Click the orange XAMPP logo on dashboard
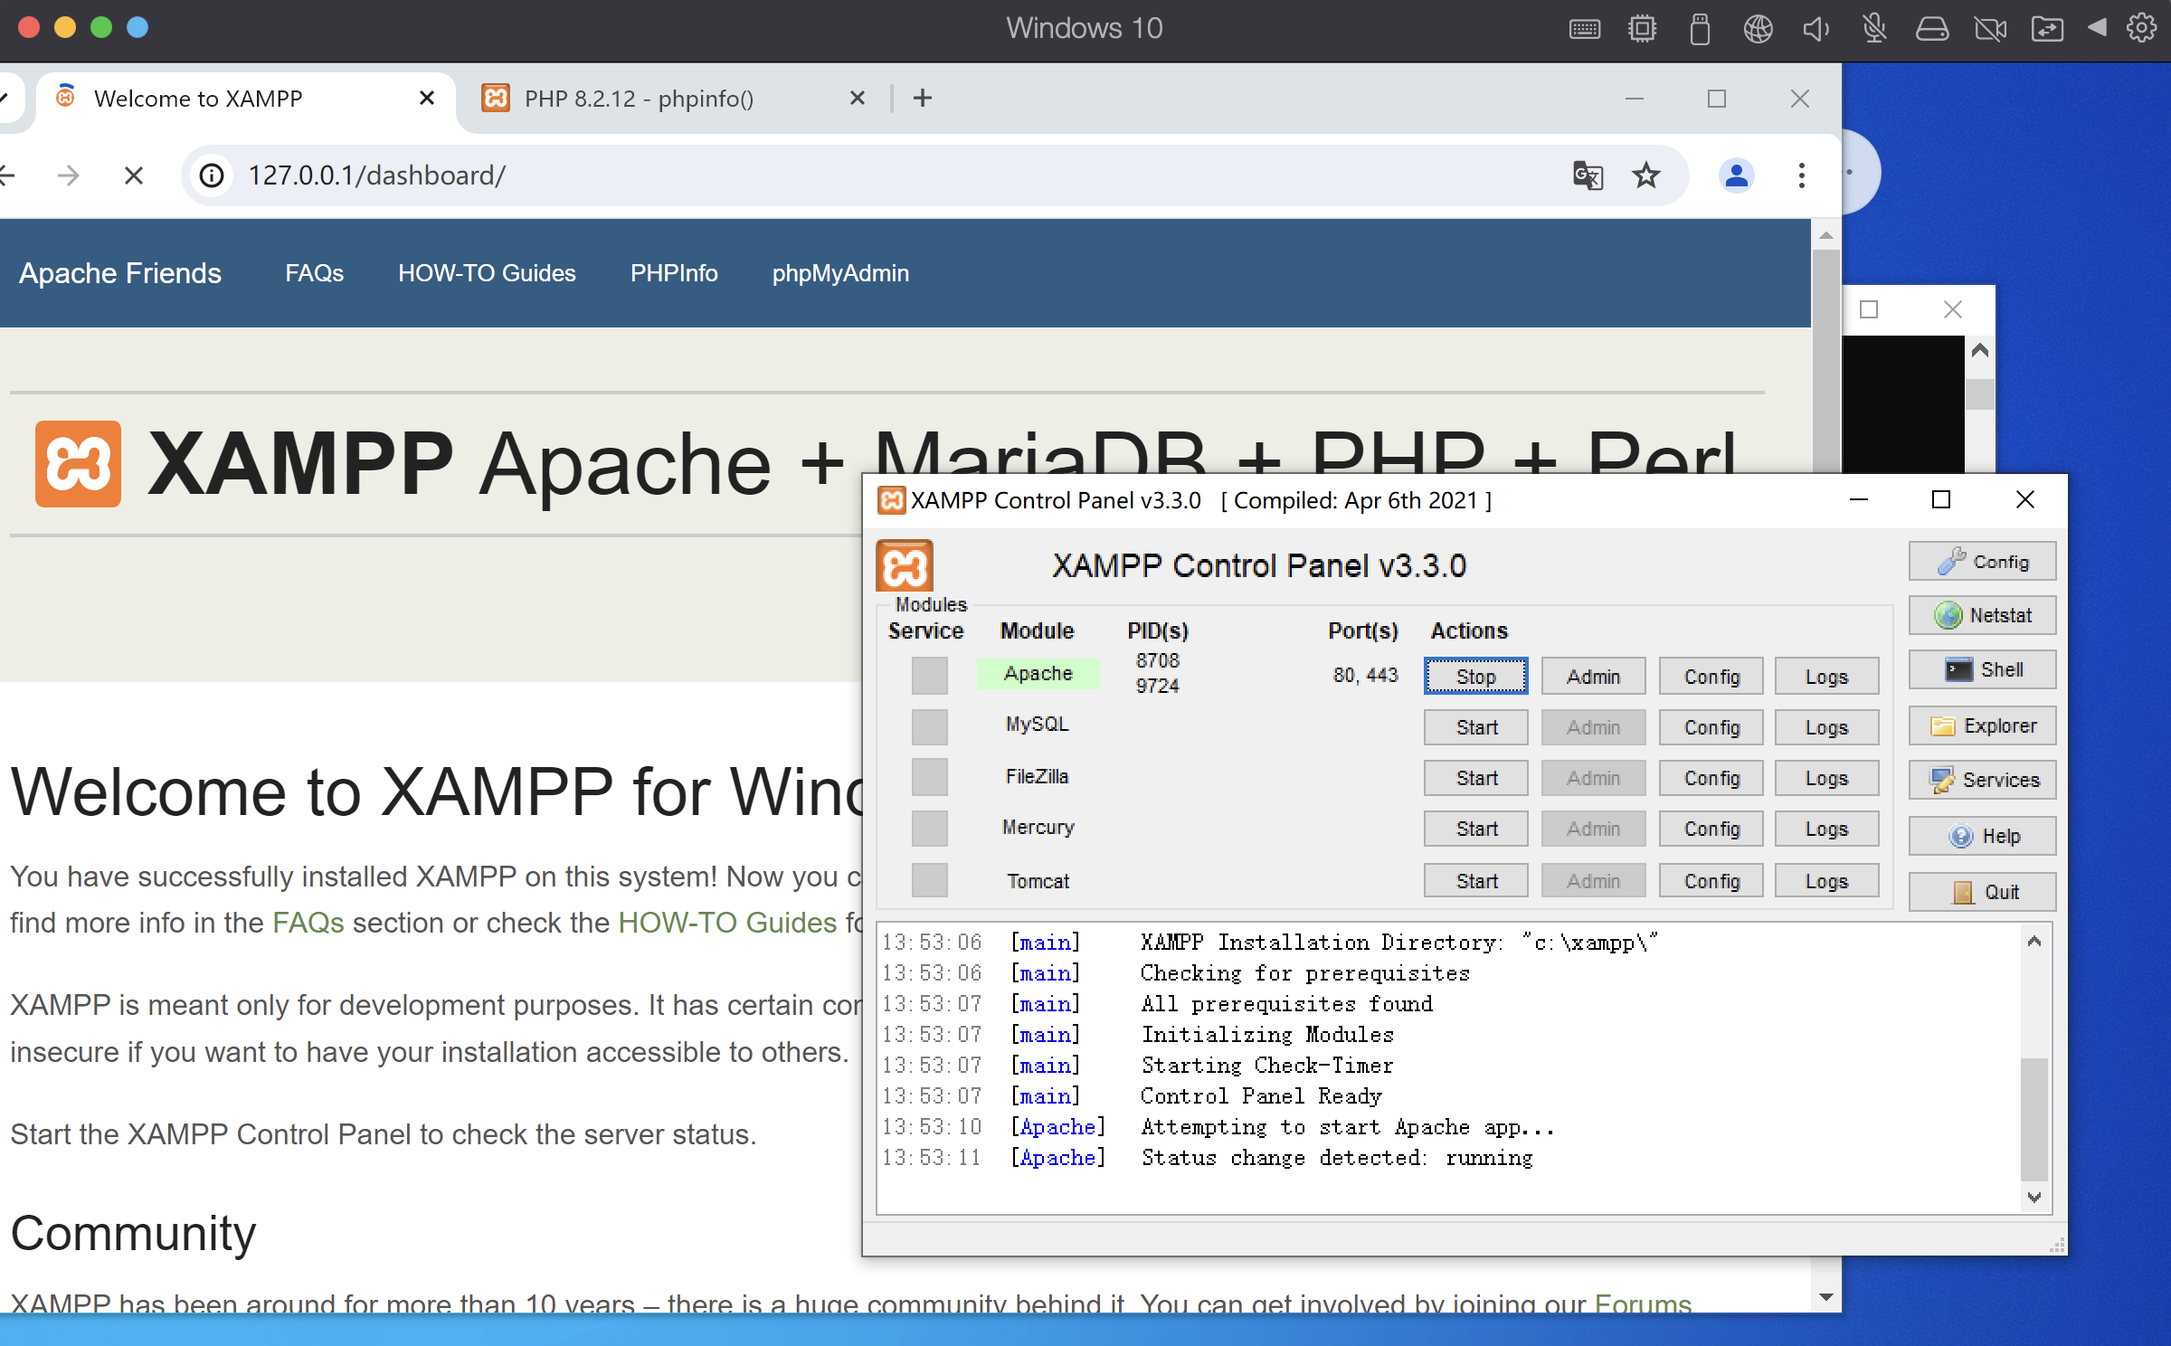Viewport: 2171px width, 1346px height. [x=78, y=464]
